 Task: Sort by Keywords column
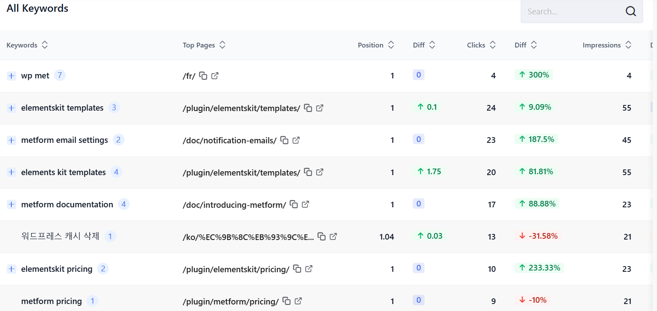[44, 45]
